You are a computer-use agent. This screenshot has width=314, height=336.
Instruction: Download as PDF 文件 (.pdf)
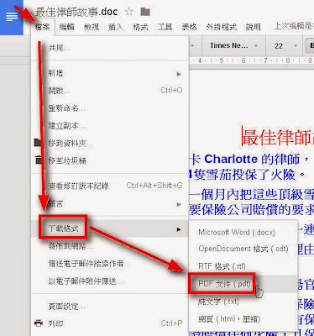coord(243,284)
